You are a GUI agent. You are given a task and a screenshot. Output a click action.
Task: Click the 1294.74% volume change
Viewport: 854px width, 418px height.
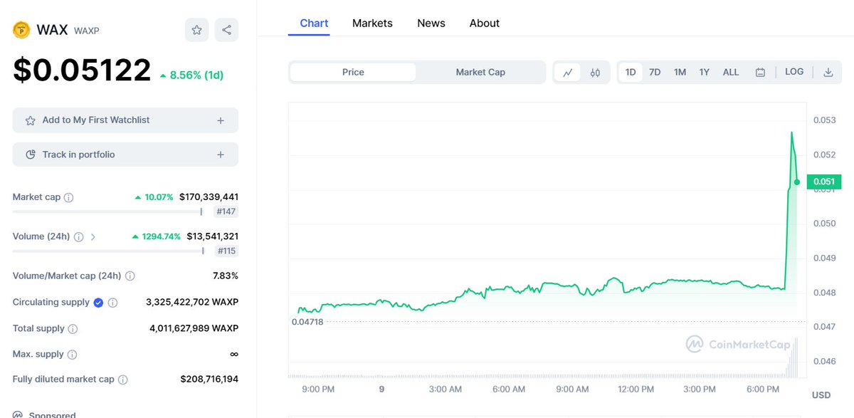(157, 236)
